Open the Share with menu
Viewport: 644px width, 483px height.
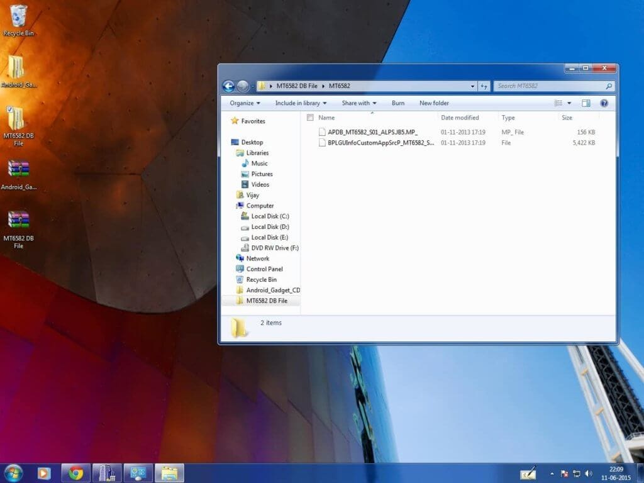(359, 103)
